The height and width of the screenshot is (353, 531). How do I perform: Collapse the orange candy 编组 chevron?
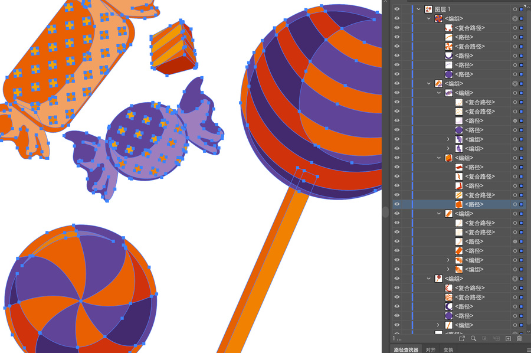439,214
